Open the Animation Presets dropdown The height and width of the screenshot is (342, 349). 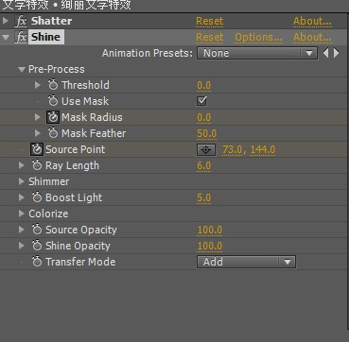257,53
